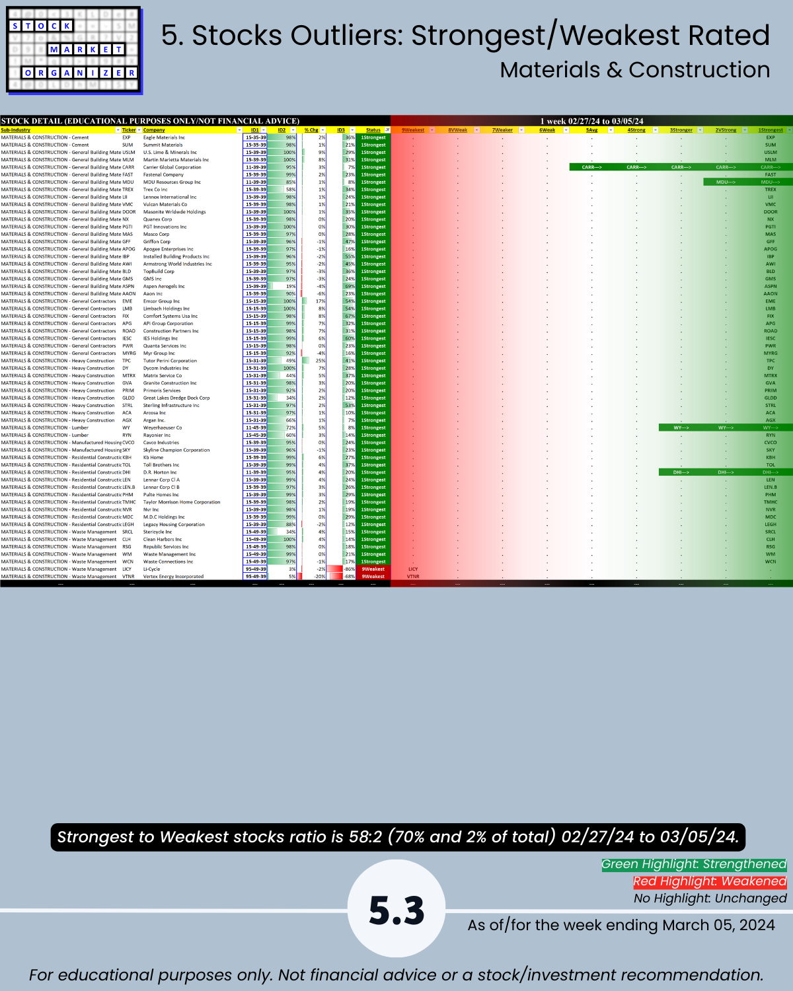The width and height of the screenshot is (793, 991).
Task: Select the LICY entry under 9Weakest column
Action: click(413, 569)
